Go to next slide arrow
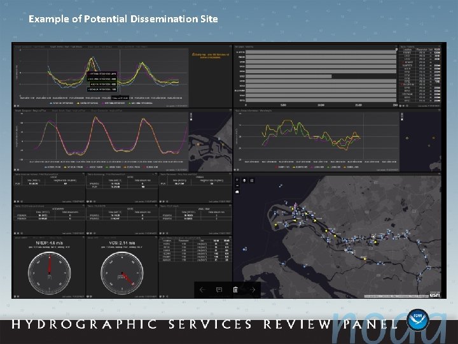 [253, 290]
